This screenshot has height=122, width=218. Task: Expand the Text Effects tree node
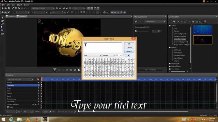pyautogui.click(x=170, y=69)
